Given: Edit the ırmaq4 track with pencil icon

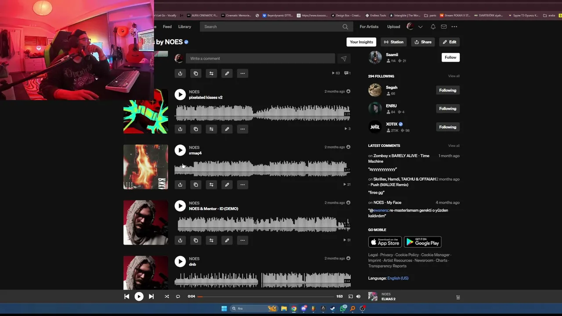Looking at the screenshot, I should pos(227,185).
